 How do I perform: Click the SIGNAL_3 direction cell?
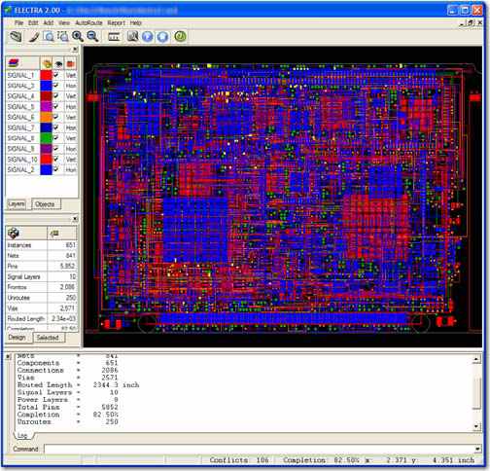tap(71, 86)
